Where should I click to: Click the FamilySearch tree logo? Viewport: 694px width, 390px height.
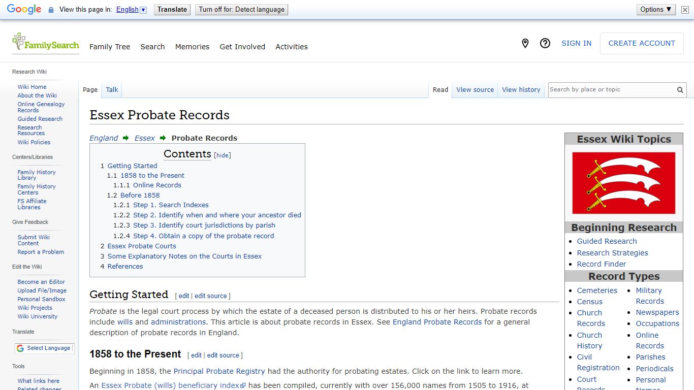click(x=46, y=43)
